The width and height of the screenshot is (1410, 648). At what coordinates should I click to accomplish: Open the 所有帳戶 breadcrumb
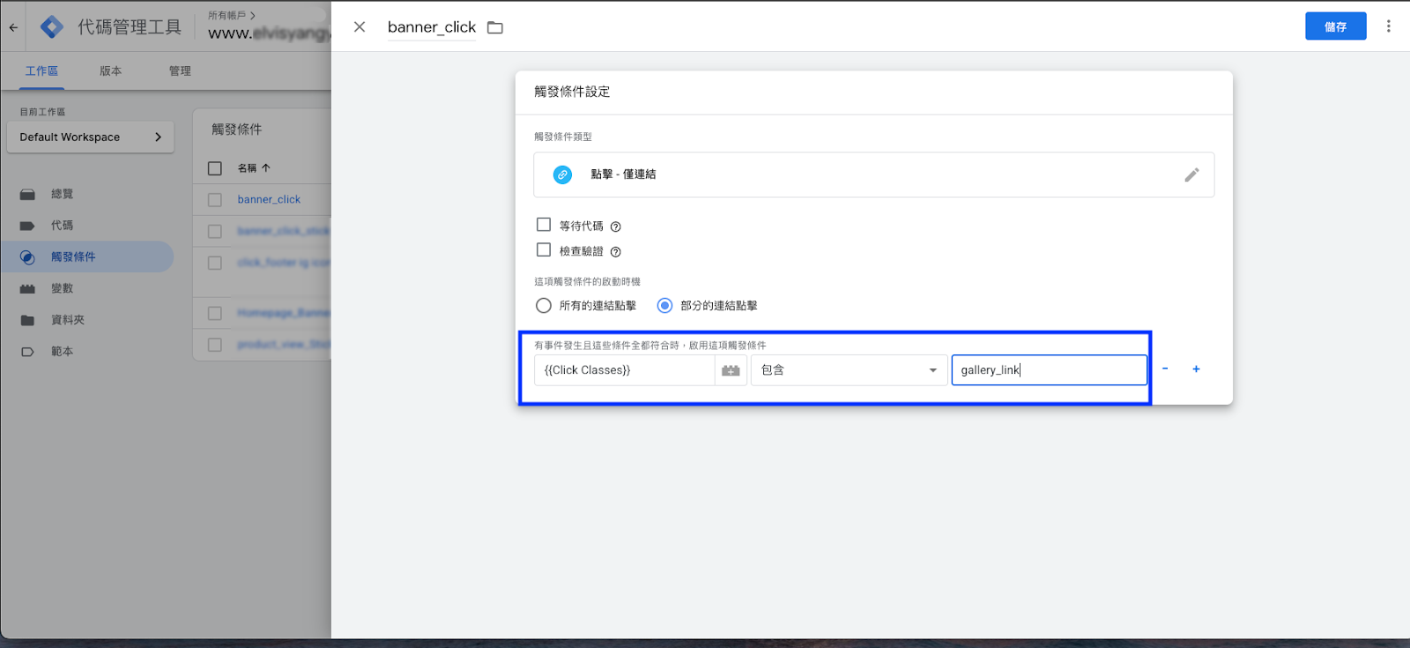pos(232,15)
